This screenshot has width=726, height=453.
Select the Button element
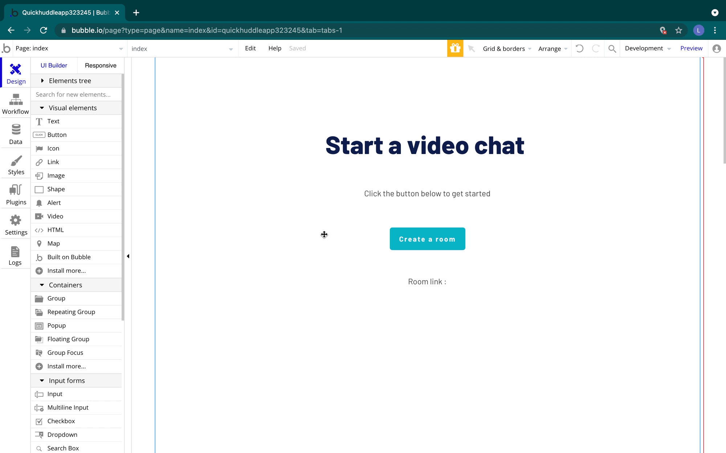click(x=76, y=135)
